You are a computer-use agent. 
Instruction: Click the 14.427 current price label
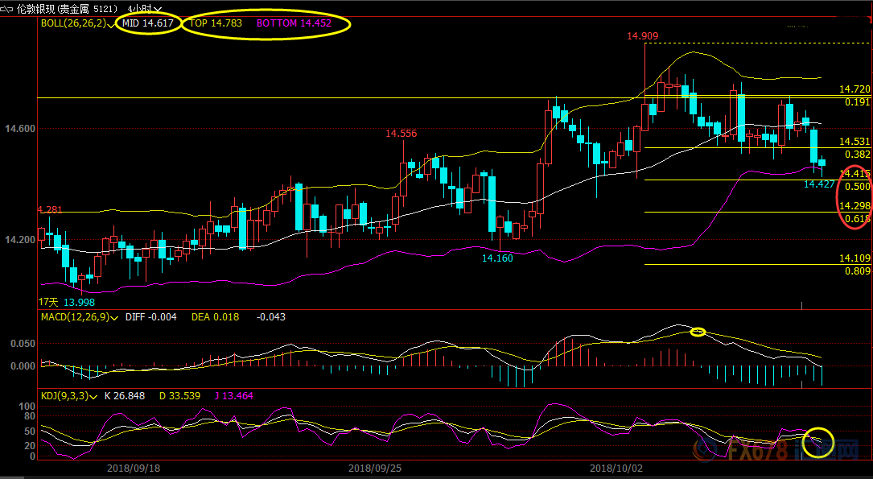[819, 184]
